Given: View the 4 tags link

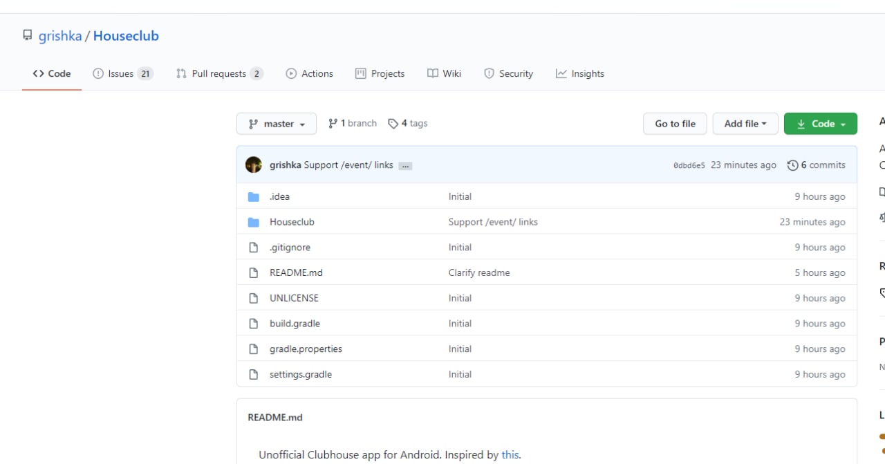Looking at the screenshot, I should click(x=408, y=123).
